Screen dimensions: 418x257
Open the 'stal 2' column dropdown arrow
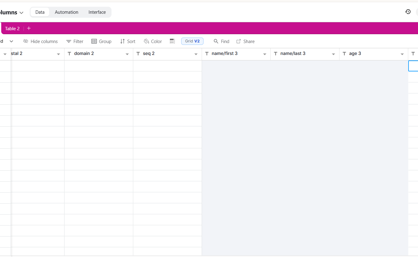click(x=58, y=54)
